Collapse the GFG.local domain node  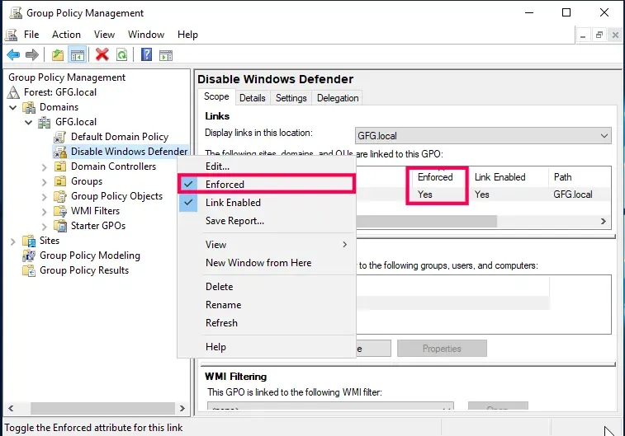pos(29,122)
